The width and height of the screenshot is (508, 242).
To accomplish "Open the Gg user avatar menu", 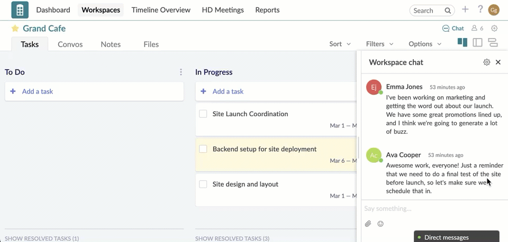I will [x=494, y=10].
